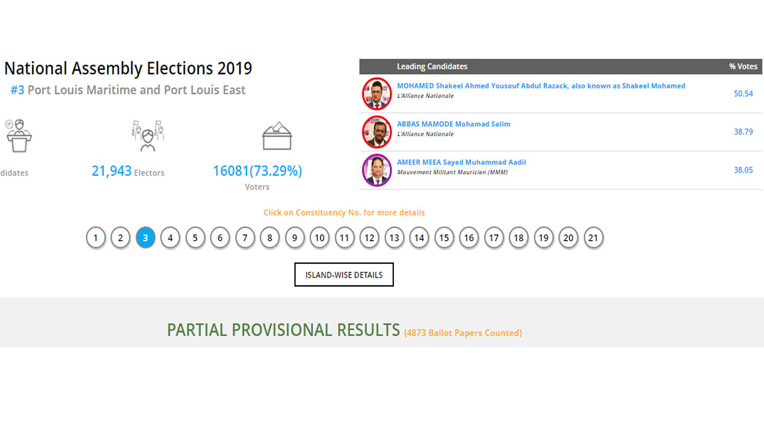Image resolution: width=764 pixels, height=430 pixels.
Task: Open MOHAMED Shakeel Ahmed candidate link
Action: pos(541,86)
